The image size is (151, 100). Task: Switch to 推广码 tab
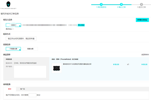pos(22,89)
